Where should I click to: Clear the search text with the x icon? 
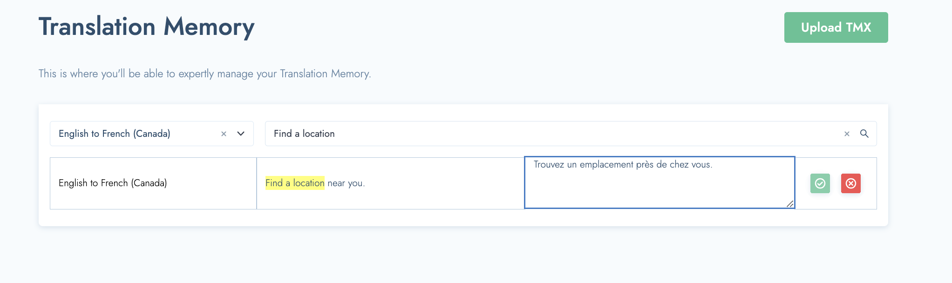(847, 134)
